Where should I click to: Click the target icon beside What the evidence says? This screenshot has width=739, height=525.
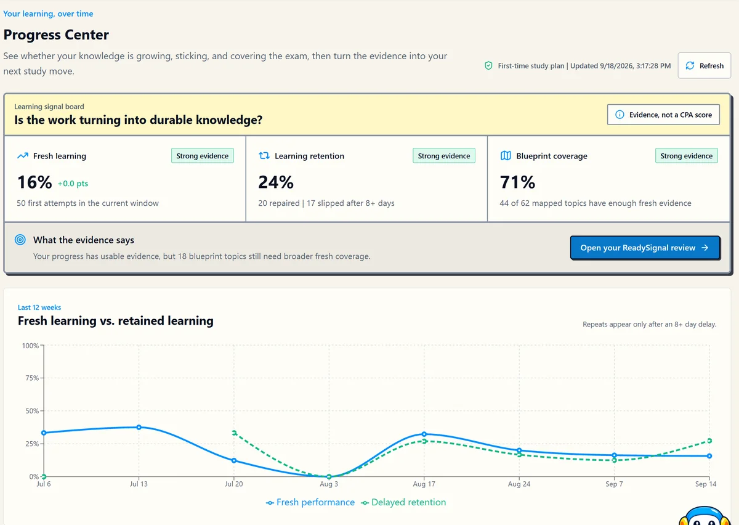pyautogui.click(x=20, y=240)
